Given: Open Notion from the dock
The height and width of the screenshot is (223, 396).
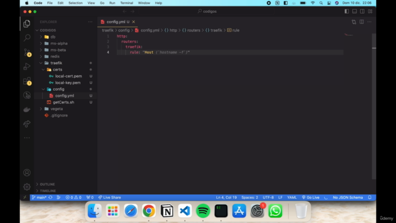Looking at the screenshot, I should [166, 211].
